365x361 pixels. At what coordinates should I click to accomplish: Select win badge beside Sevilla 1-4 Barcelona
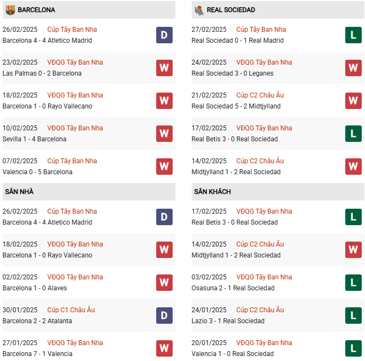[x=164, y=134]
